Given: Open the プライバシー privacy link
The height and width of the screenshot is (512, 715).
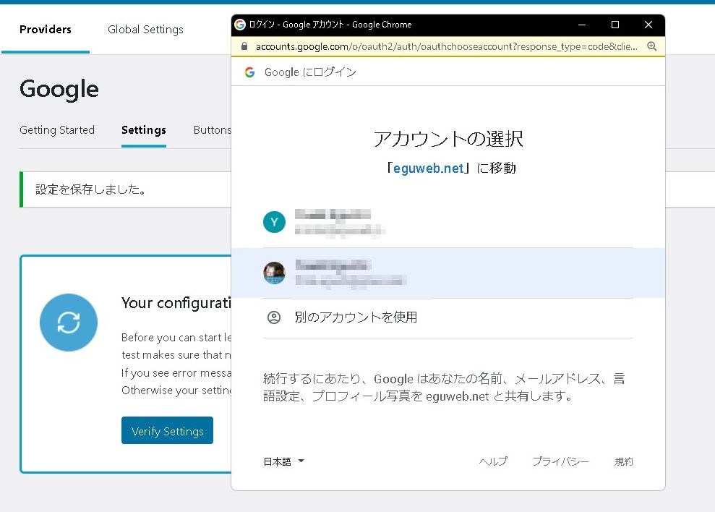Looking at the screenshot, I should click(x=560, y=461).
